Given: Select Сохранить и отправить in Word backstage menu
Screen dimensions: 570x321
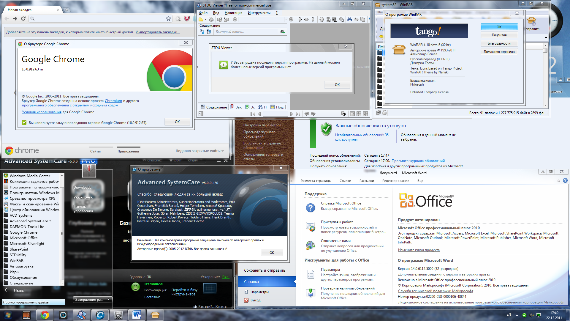Looking at the screenshot, I should [265, 270].
